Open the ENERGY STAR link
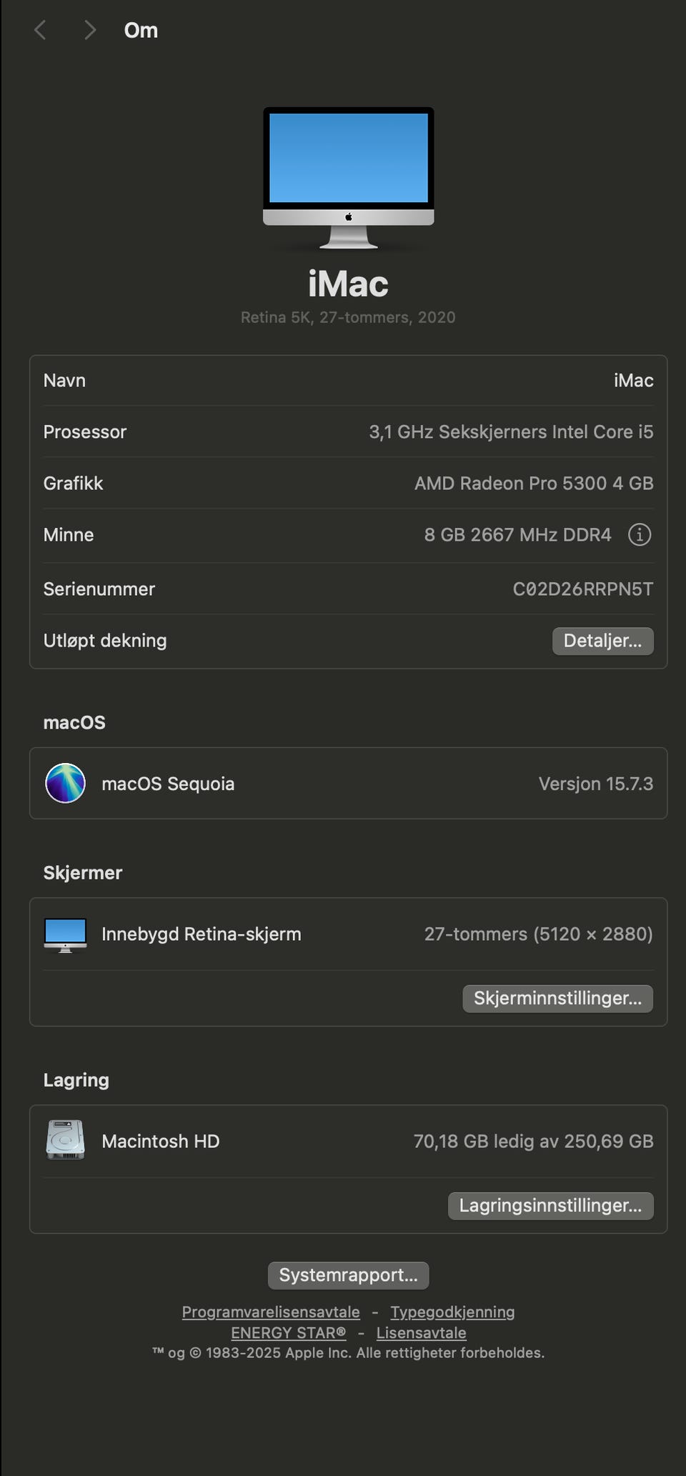 pos(288,1332)
